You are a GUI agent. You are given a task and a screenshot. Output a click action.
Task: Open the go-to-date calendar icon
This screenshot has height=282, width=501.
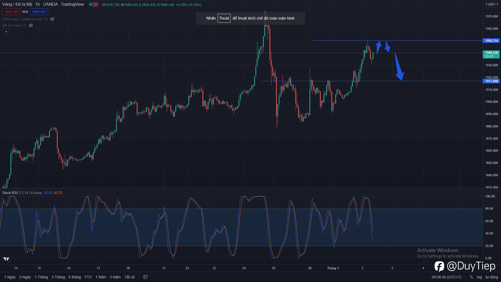[x=145, y=277]
